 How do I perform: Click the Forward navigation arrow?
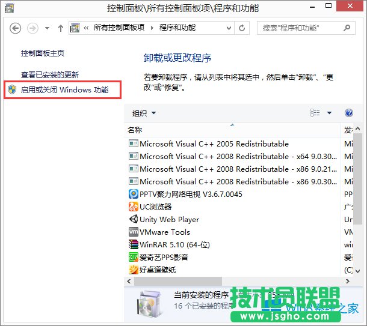pos(32,28)
